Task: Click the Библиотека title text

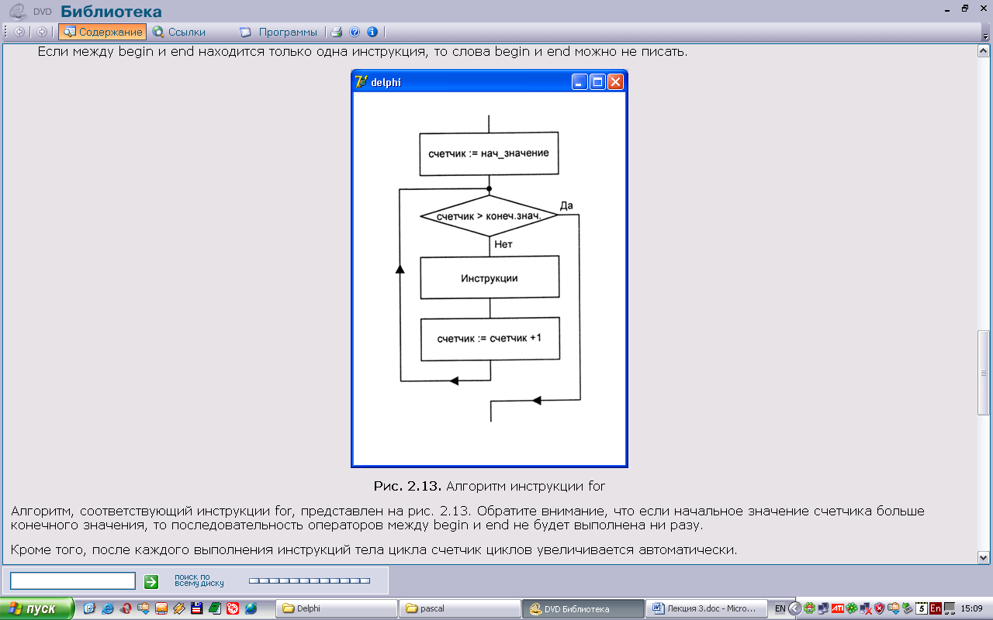Action: coord(112,11)
